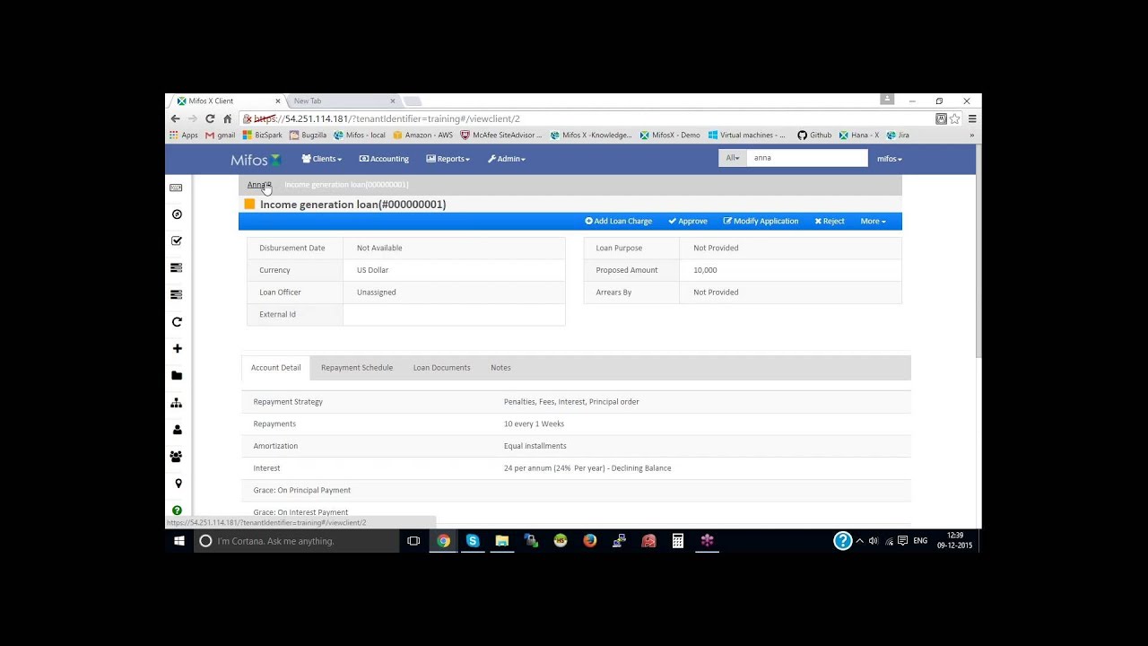Open Calculator from the taskbar
The image size is (1148, 646).
[678, 541]
